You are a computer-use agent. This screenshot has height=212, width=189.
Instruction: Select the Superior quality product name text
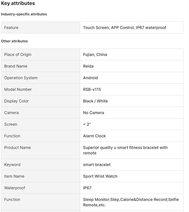(125, 150)
